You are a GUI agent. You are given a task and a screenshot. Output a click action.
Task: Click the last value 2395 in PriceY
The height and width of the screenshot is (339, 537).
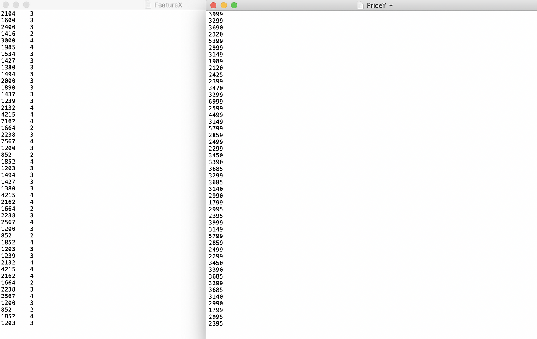click(x=216, y=323)
